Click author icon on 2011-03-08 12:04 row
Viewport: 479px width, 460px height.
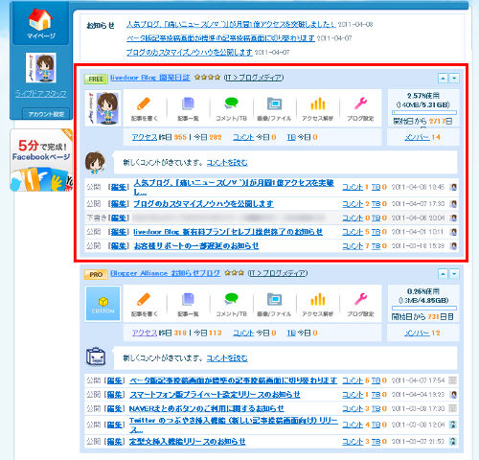pyautogui.click(x=453, y=425)
